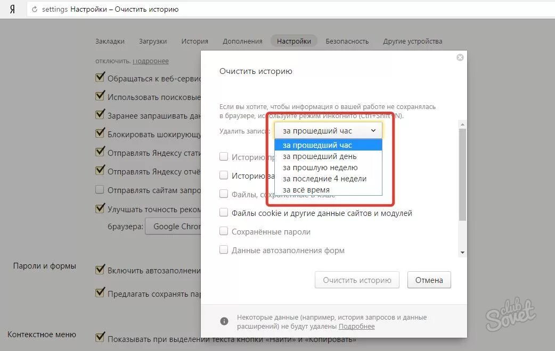555x351 pixels.
Task: Click dialog scrollbar down arrow
Action: [x=462, y=253]
